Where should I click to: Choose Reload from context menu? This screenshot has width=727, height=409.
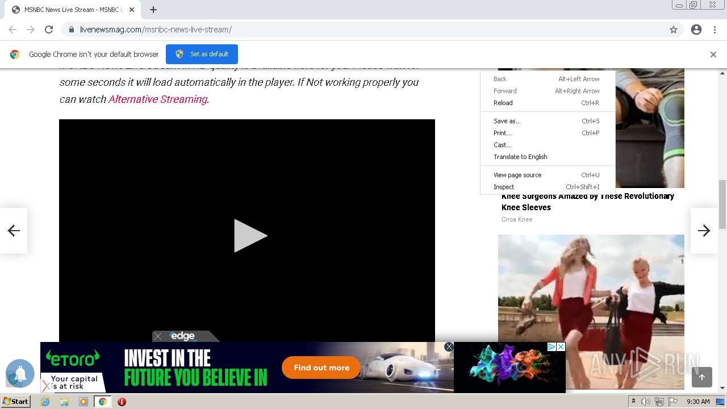548,103
